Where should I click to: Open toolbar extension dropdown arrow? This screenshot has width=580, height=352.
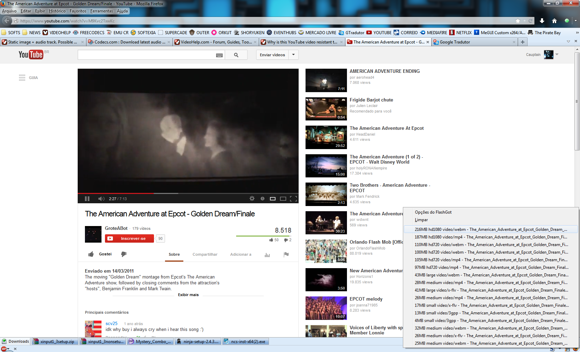[x=575, y=21]
